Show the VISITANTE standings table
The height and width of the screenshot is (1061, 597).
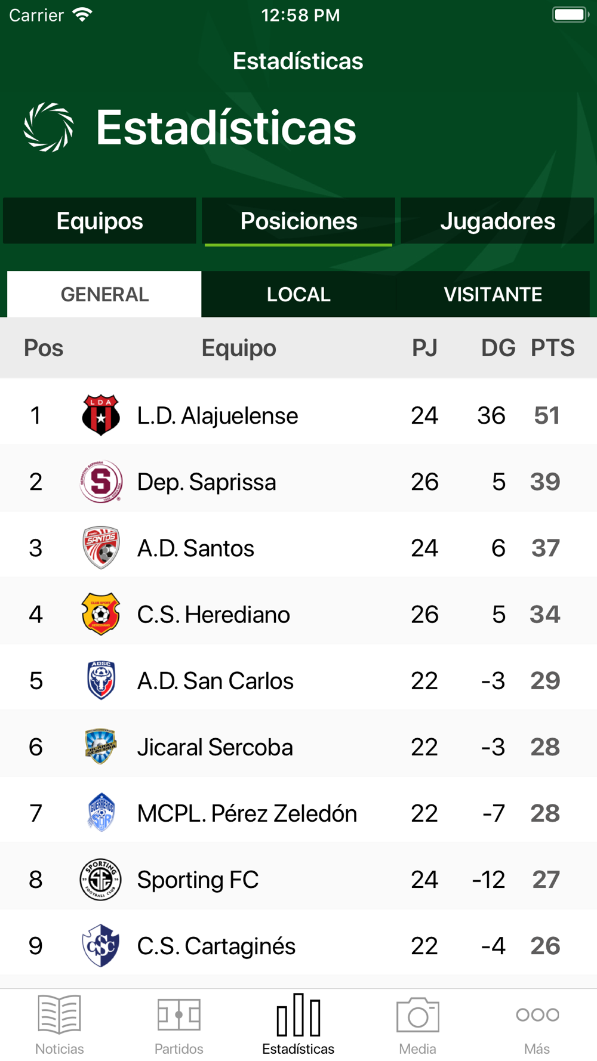[x=493, y=294]
